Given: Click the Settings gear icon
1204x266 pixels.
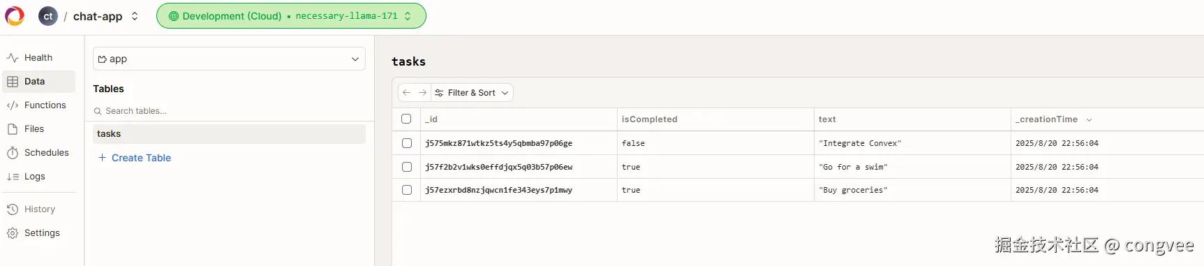Looking at the screenshot, I should (13, 233).
